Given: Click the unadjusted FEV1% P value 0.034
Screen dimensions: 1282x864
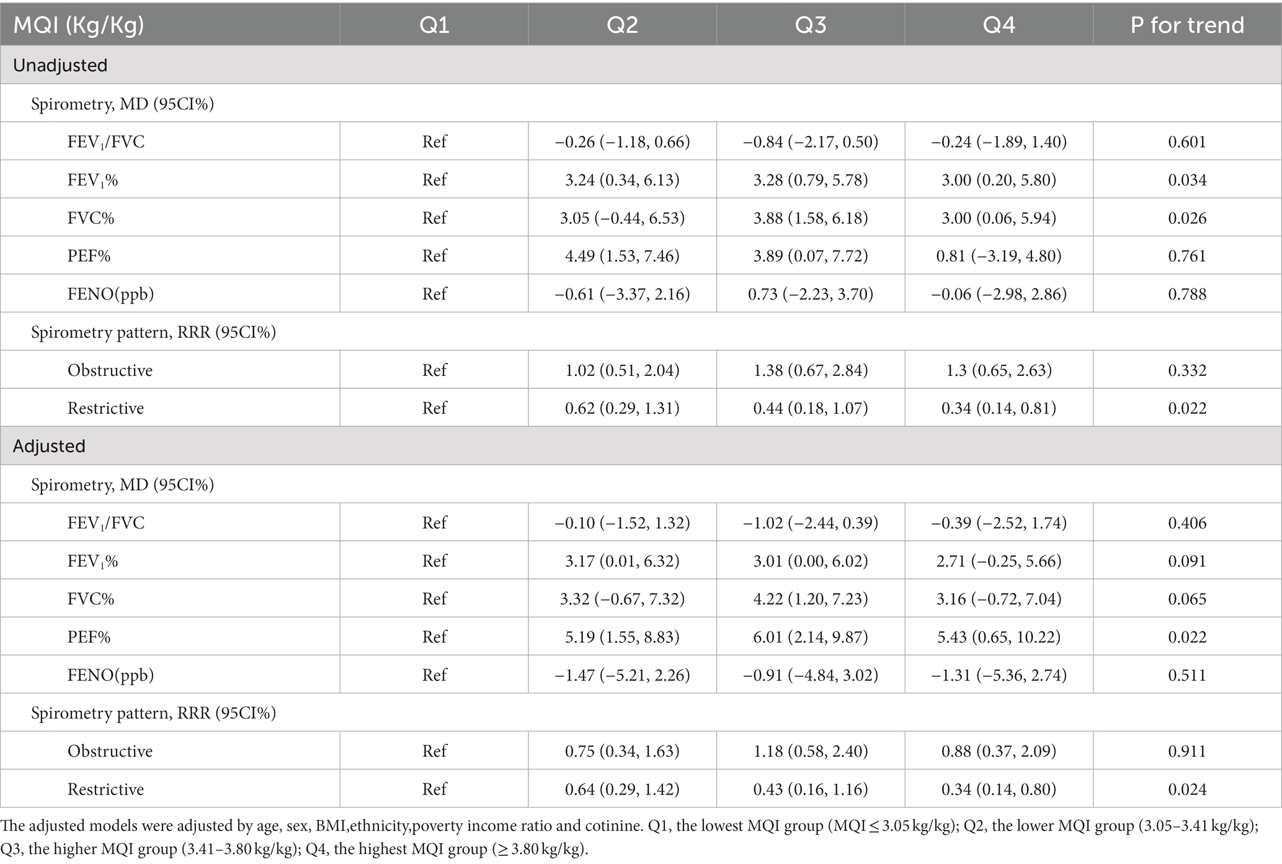Looking at the screenshot, I should click(1187, 180).
